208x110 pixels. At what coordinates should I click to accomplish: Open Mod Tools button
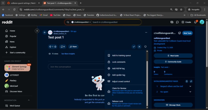click(x=187, y=33)
